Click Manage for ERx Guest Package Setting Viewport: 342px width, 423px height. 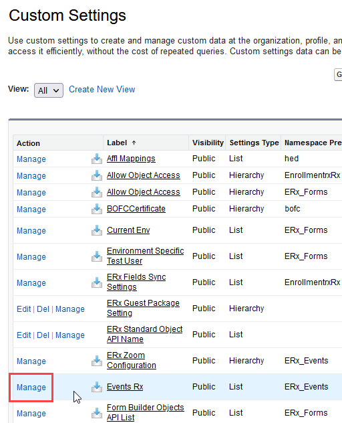point(70,309)
